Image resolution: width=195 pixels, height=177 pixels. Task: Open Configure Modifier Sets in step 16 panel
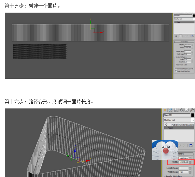click(191, 145)
